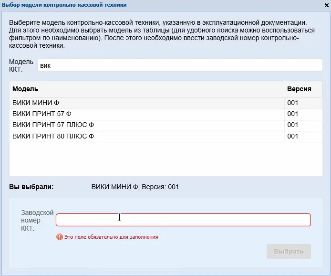Click version cell of ВИКИ ПРИНТ 57 ПЛЮС Ф

point(303,125)
